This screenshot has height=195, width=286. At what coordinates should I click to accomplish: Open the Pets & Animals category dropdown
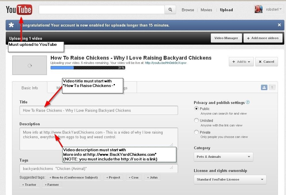point(223,157)
